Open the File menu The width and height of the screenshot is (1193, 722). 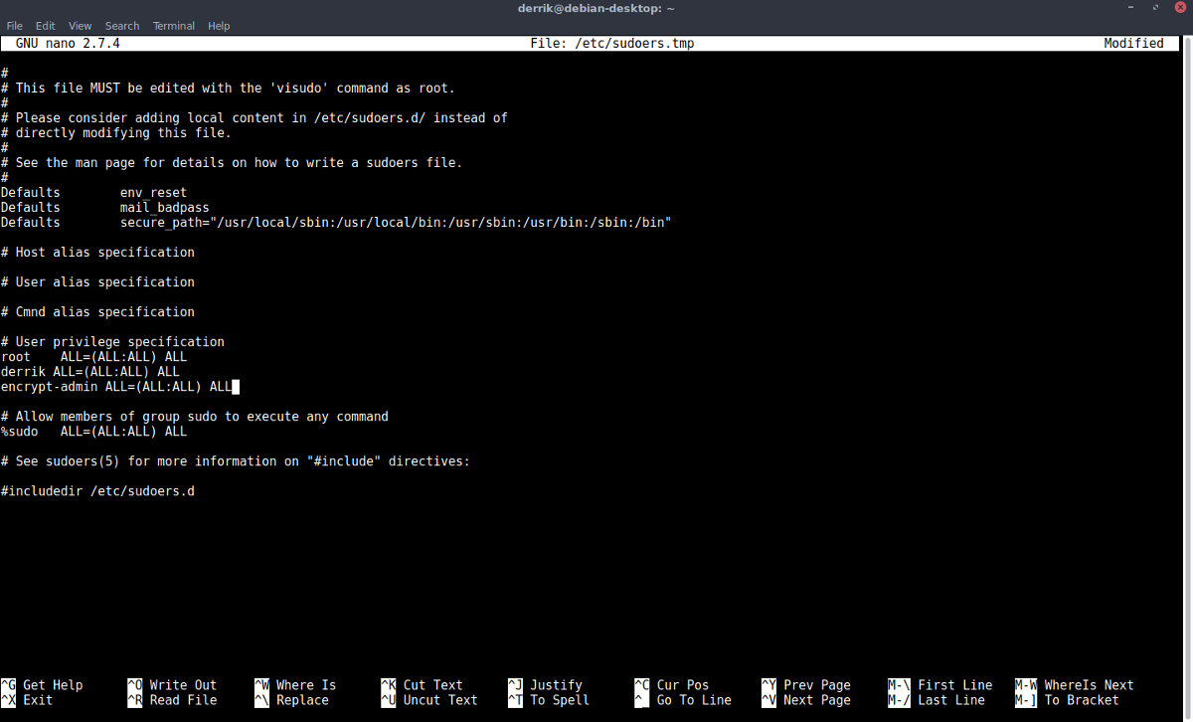coord(14,26)
